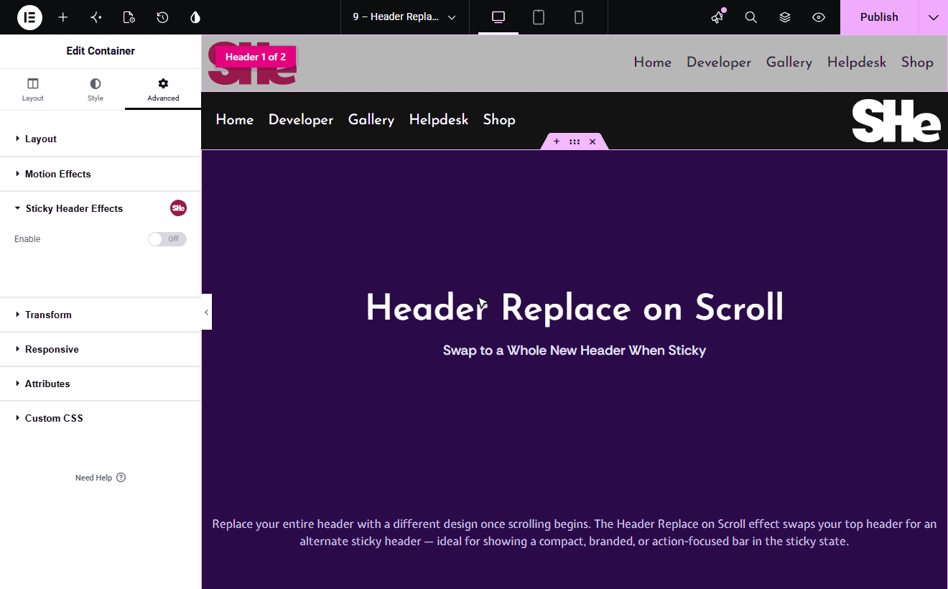Click Gallery in the black header menu
Viewport: 948px width, 589px height.
click(371, 120)
